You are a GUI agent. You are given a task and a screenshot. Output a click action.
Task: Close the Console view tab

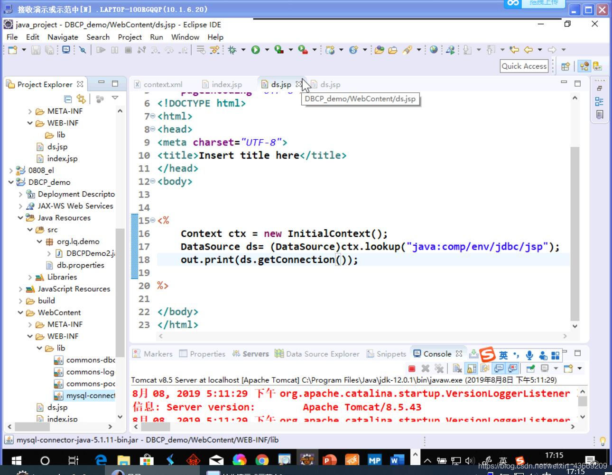pos(459,354)
